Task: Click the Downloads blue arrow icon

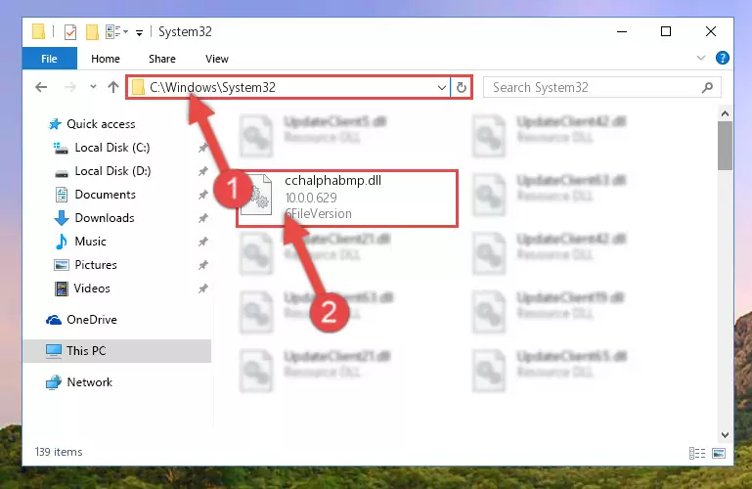Action: [x=62, y=218]
